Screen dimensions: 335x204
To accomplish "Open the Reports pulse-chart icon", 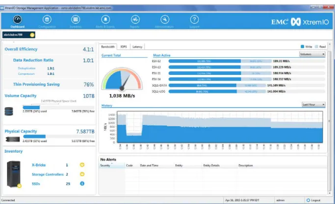I will tap(135, 20).
